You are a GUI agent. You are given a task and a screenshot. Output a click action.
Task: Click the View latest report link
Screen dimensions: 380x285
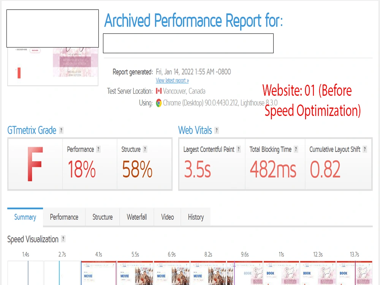point(172,81)
